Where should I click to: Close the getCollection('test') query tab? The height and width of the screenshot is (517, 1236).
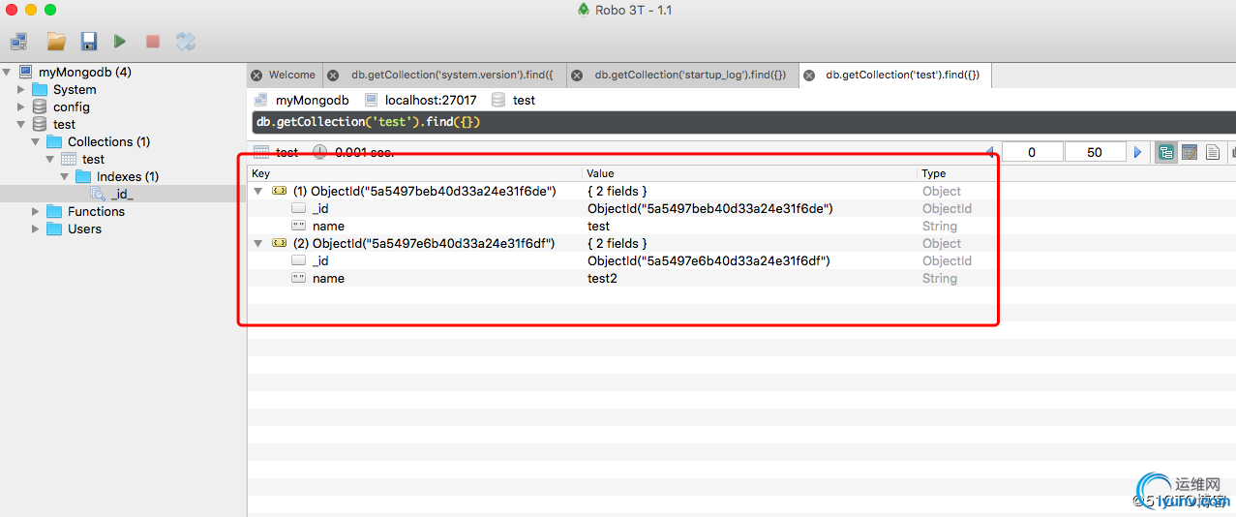click(x=808, y=76)
